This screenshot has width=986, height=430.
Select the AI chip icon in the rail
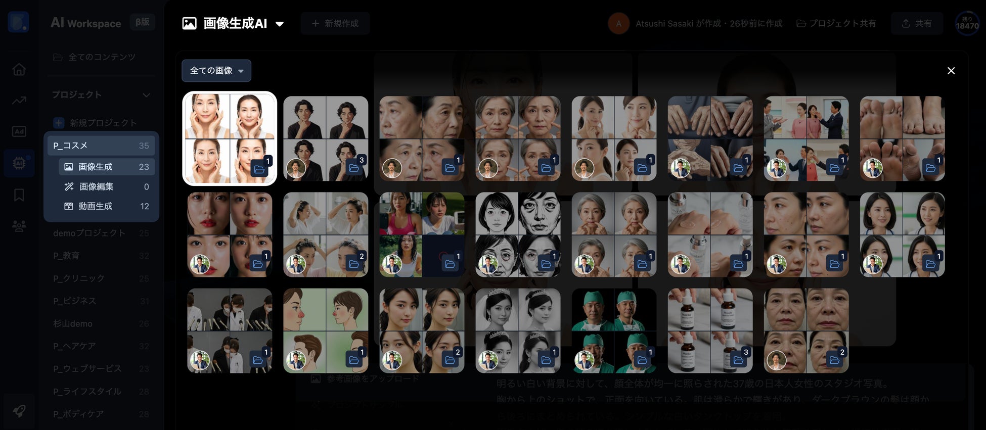(x=19, y=163)
